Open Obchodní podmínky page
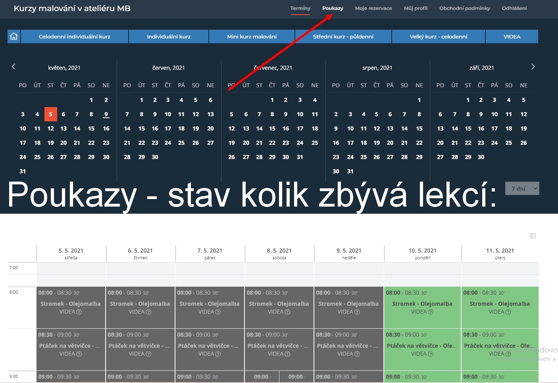Viewport: 558px width, 383px height. coord(464,8)
